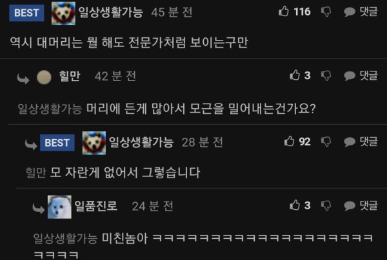The height and width of the screenshot is (260, 387).
Task: Thumbs-down the reply posted 28분 전
Action: click(326, 142)
